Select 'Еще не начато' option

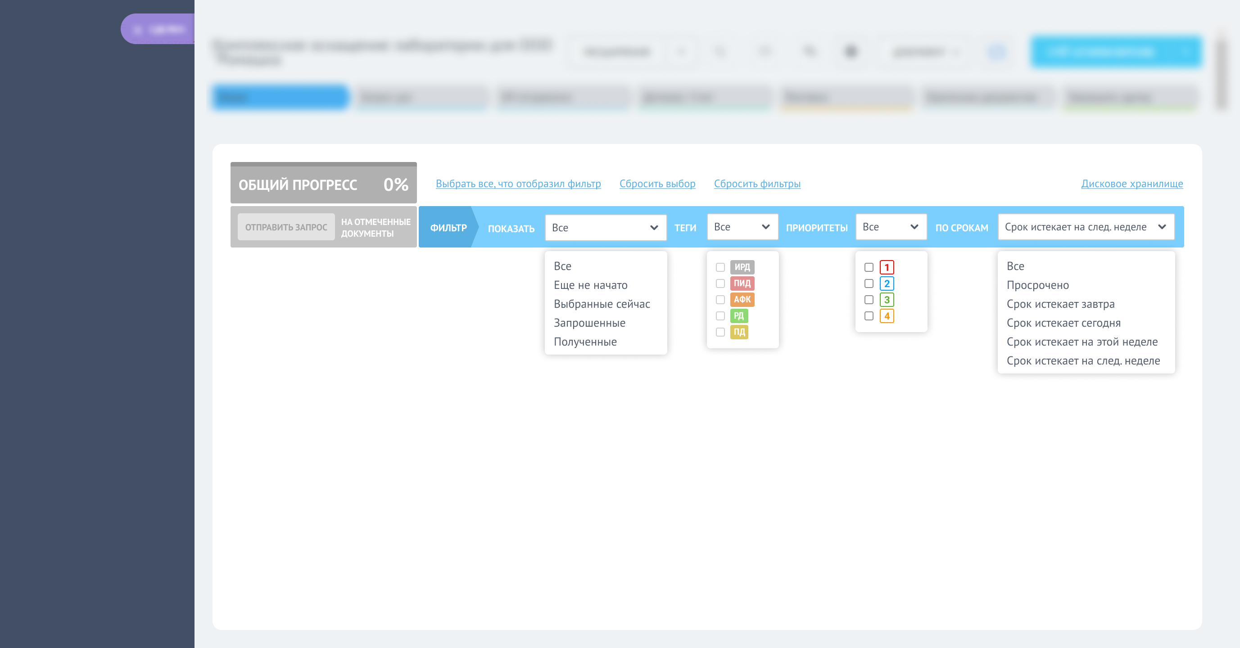point(590,285)
